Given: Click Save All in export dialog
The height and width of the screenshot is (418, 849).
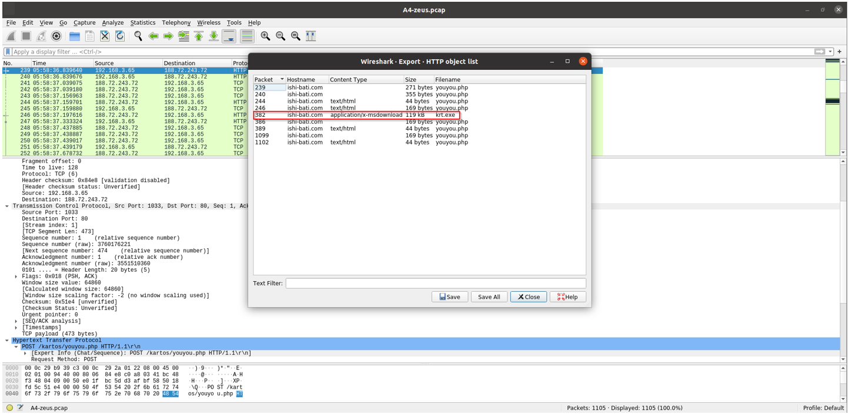Looking at the screenshot, I should click(489, 297).
